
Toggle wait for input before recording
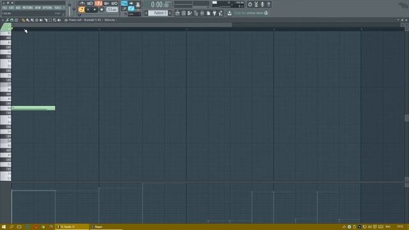[90, 3]
